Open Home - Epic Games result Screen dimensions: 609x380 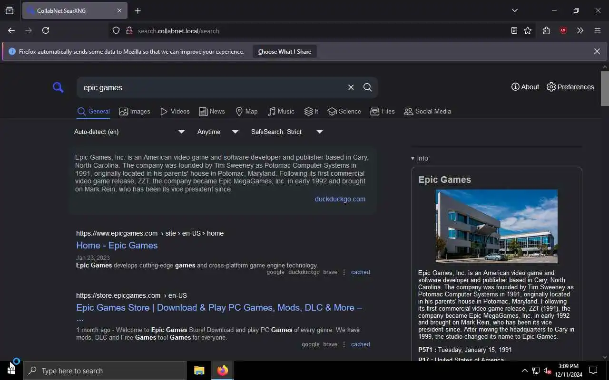coord(117,245)
